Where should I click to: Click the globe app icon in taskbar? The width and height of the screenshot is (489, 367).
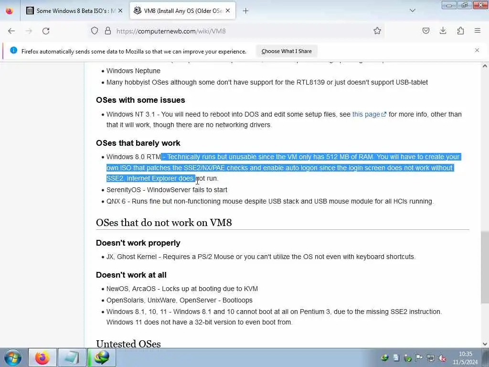102,357
